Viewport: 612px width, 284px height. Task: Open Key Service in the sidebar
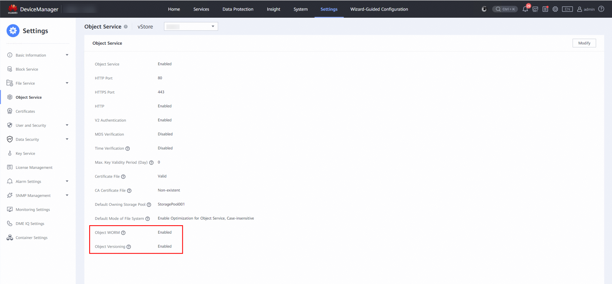tap(25, 154)
